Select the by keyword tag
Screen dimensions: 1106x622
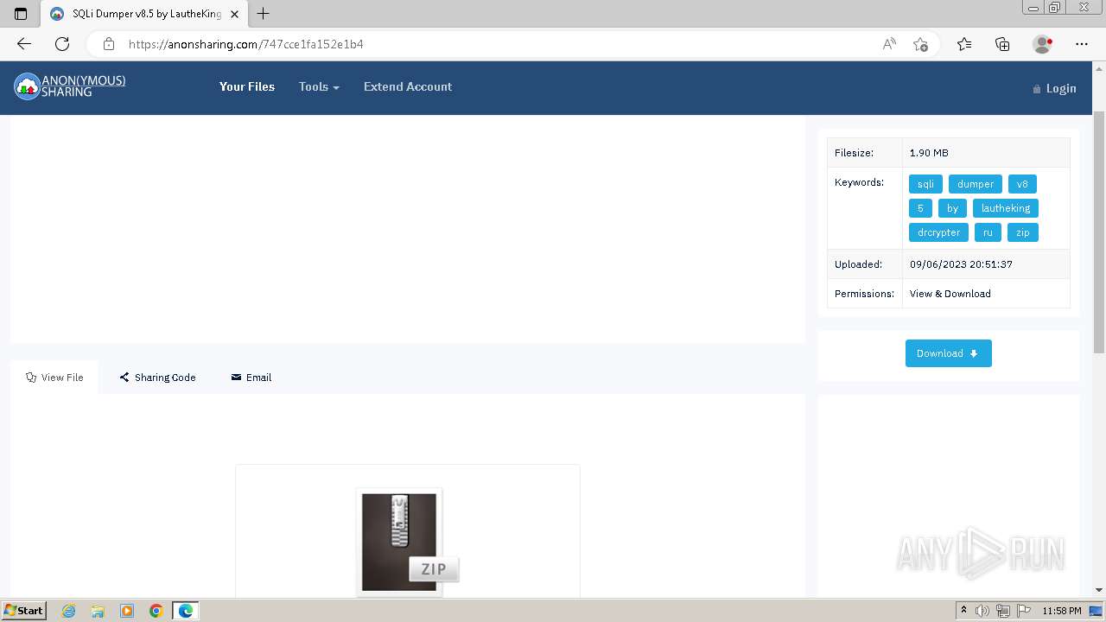(952, 208)
